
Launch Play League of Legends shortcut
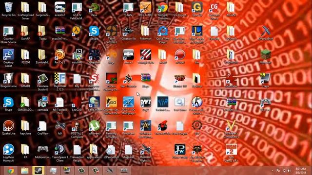197,35
